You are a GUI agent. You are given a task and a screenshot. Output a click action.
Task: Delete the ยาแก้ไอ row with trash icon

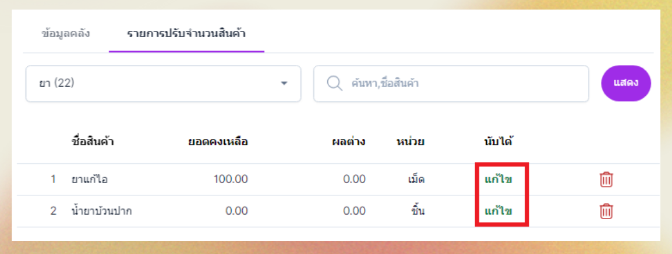[606, 180]
